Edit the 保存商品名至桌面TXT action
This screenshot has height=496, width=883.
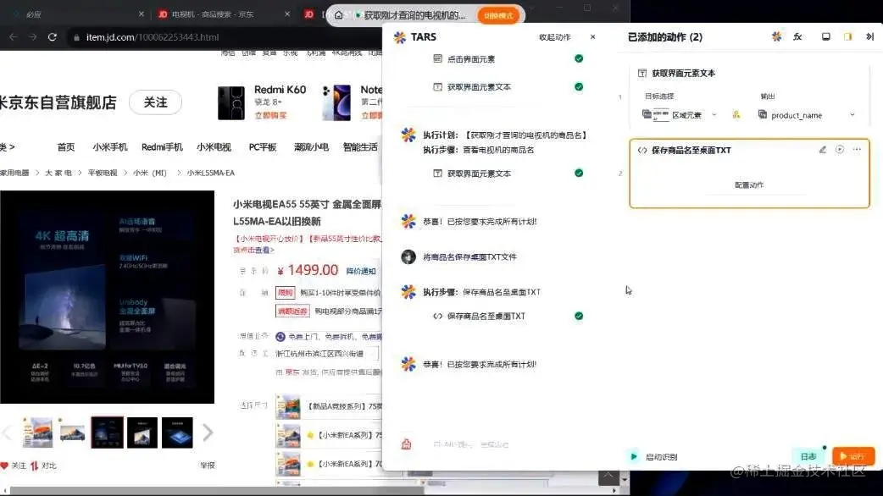coord(823,150)
